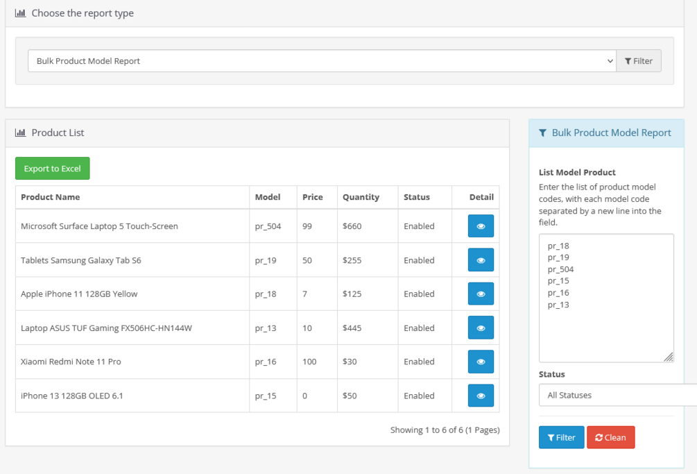Viewport: 697px width, 474px height.
Task: Click the red Clean button
Action: 611,437
